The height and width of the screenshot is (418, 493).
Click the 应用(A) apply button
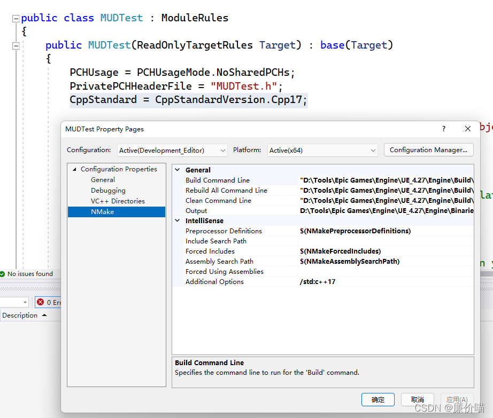pos(457,399)
